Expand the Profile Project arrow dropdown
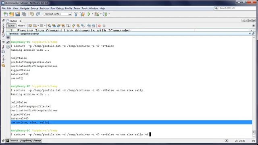Image resolution: width=258 pixels, height=145 pixels. [x=109, y=14]
